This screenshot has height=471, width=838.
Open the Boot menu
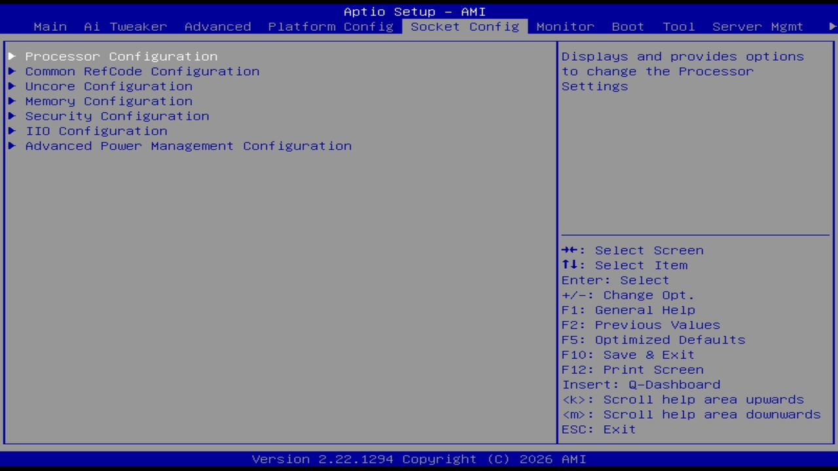tap(627, 27)
